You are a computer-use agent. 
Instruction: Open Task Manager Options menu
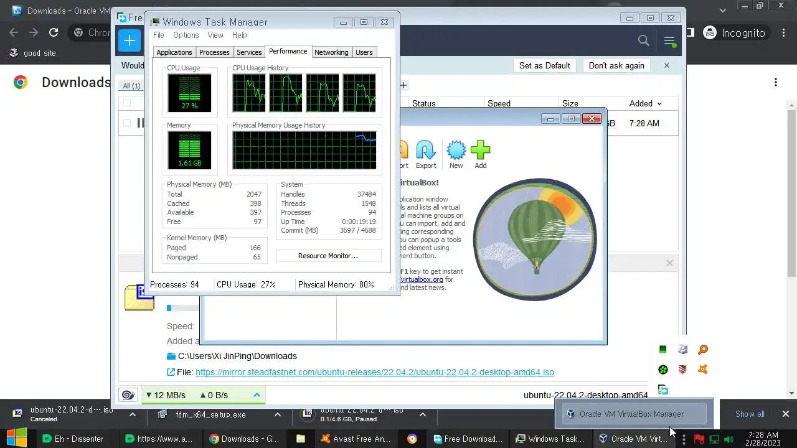click(186, 35)
